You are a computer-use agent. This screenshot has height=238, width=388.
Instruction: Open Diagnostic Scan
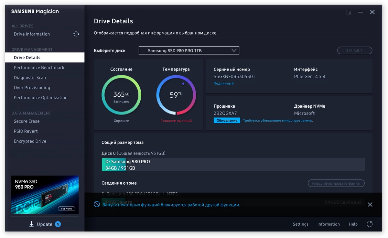(x=30, y=78)
